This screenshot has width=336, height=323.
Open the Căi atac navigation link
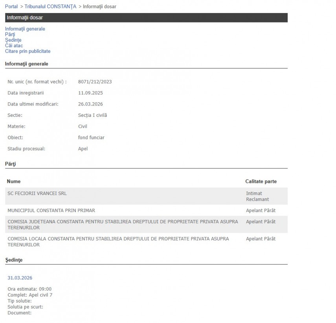(14, 46)
